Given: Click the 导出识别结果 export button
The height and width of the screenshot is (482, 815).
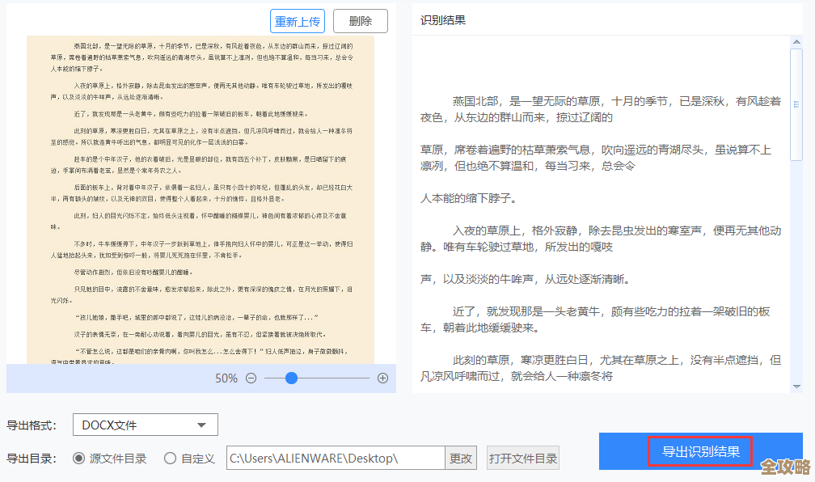Looking at the screenshot, I should point(700,452).
